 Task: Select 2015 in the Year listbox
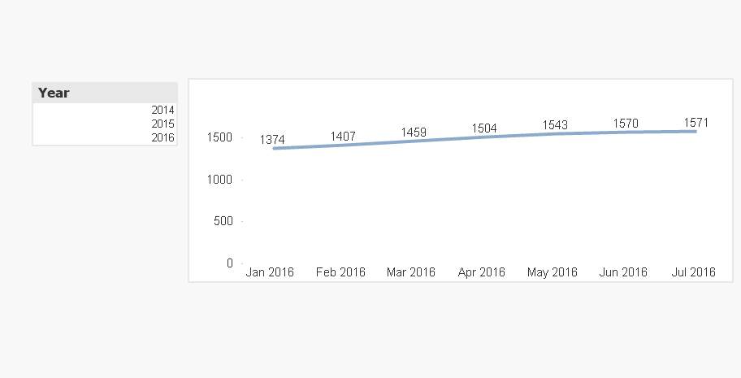point(162,124)
